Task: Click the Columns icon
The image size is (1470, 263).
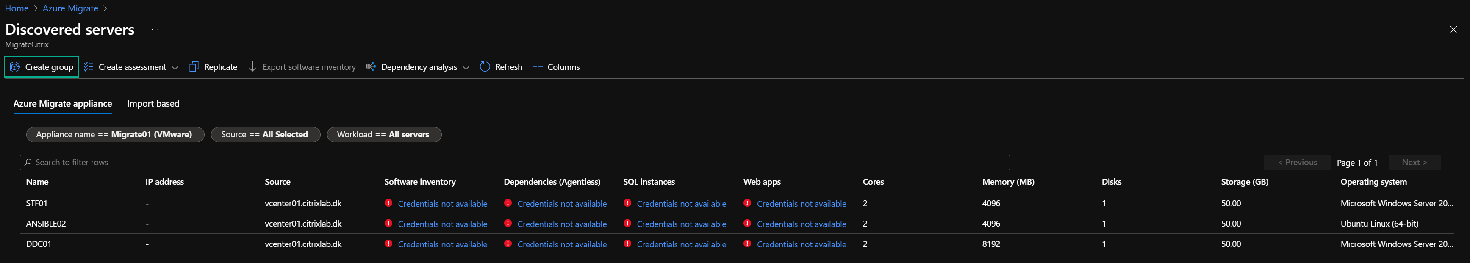Action: pos(537,67)
